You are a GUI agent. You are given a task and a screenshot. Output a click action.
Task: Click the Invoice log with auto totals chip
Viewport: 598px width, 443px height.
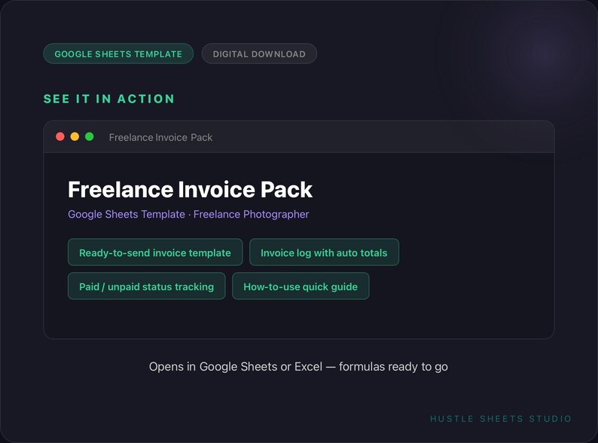324,252
